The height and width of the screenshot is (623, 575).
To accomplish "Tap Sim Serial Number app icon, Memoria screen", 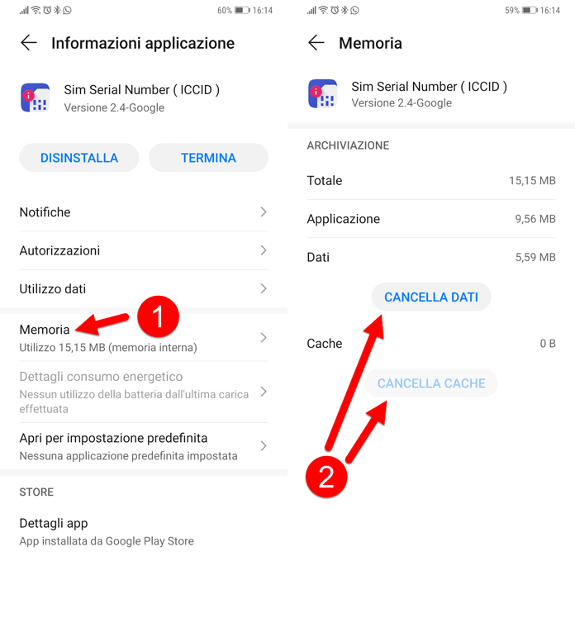I will (x=323, y=93).
